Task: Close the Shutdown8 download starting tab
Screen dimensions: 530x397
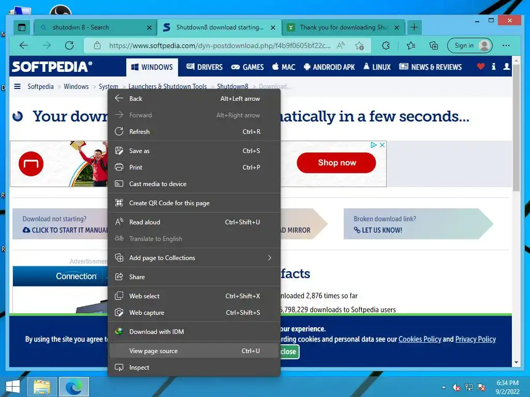Action: click(x=273, y=28)
